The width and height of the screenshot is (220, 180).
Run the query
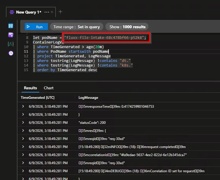pyautogui.click(x=36, y=27)
